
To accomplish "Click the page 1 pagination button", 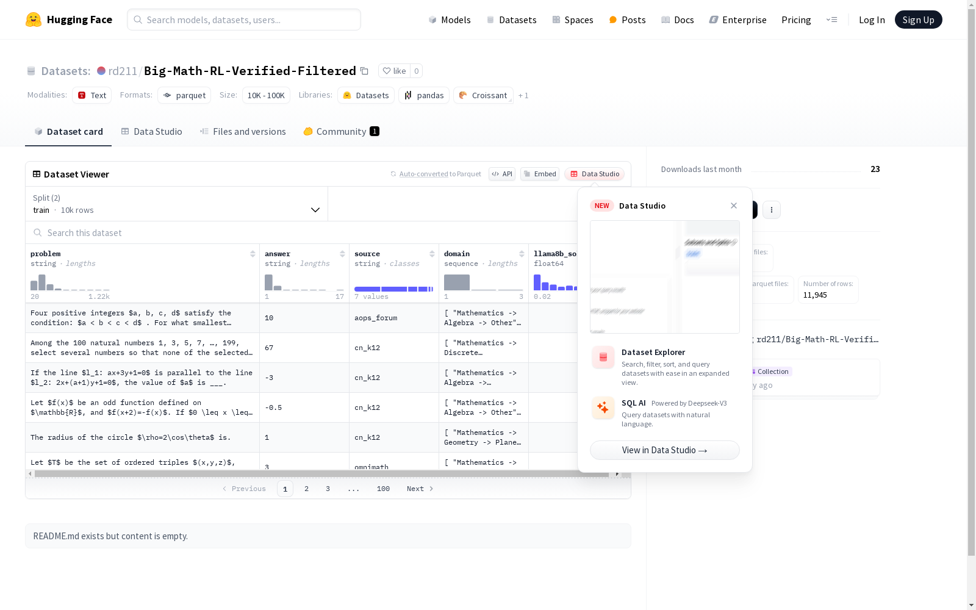I will (x=285, y=489).
